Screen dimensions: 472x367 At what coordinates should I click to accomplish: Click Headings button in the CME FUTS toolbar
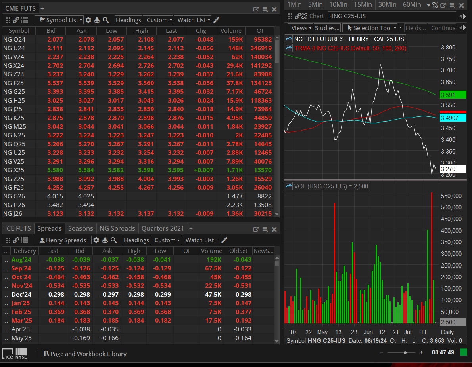click(129, 20)
